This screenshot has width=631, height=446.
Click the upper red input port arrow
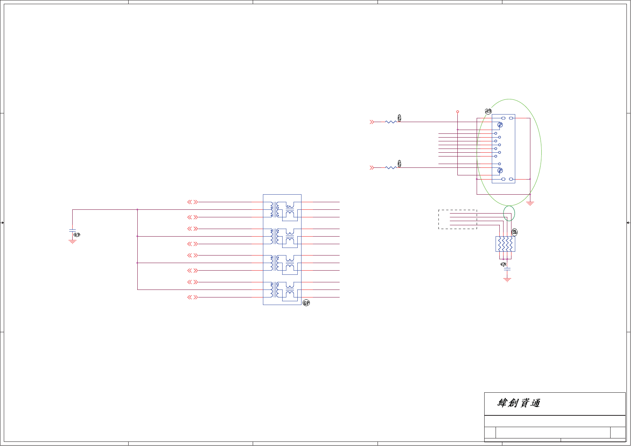point(372,122)
